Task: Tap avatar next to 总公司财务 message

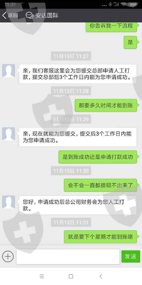Action: pyautogui.click(x=8, y=202)
